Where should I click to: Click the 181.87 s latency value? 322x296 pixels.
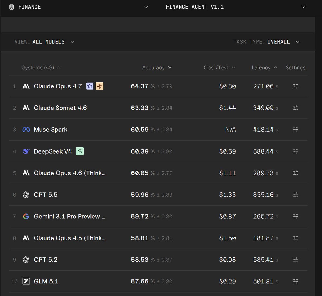266,238
